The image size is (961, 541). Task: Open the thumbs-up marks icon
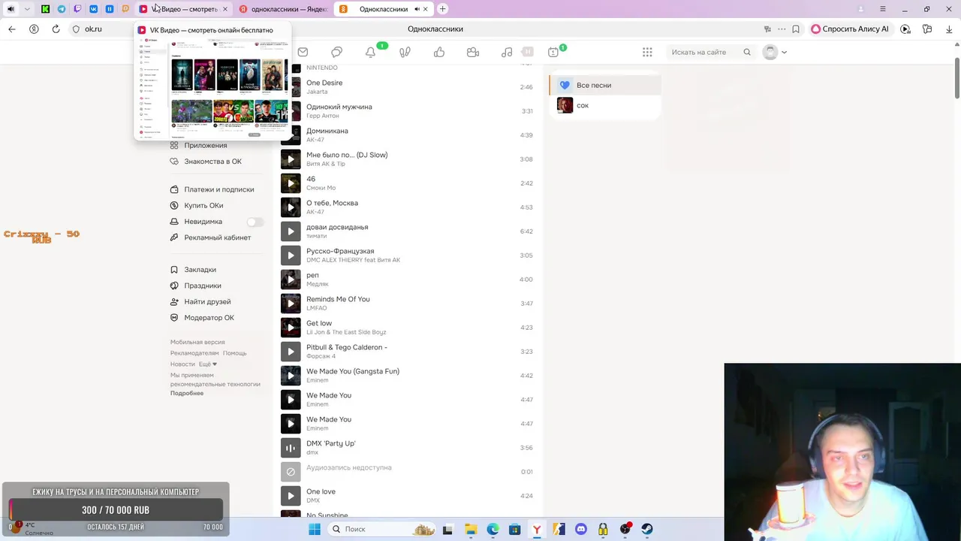tap(439, 52)
